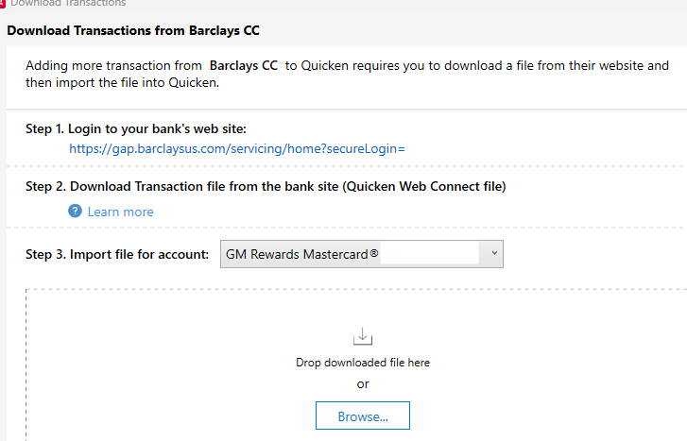Click the "Step 1. Login to your bank's web site" label
This screenshot has width=687, height=441.
[x=136, y=128]
